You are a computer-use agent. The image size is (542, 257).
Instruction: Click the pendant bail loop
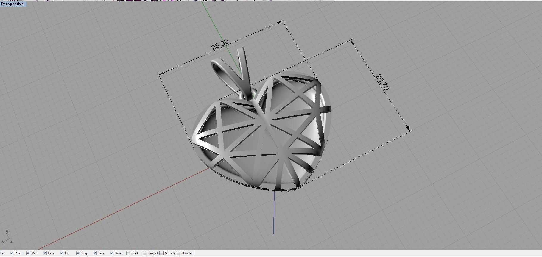(232, 73)
